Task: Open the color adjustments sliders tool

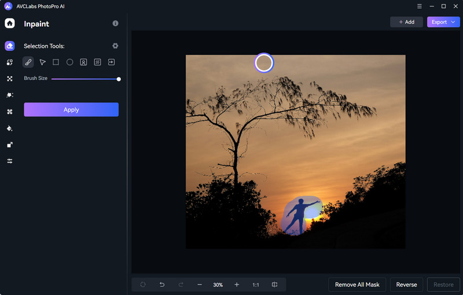Action: [x=9, y=161]
